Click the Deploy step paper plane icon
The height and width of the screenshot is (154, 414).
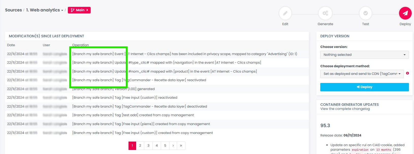405,13
